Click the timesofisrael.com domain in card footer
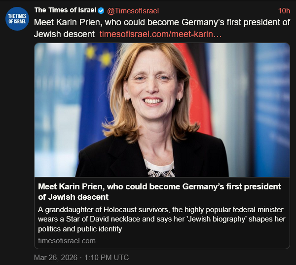Image resolution: width=296 pixels, height=265 pixels. (x=67, y=240)
